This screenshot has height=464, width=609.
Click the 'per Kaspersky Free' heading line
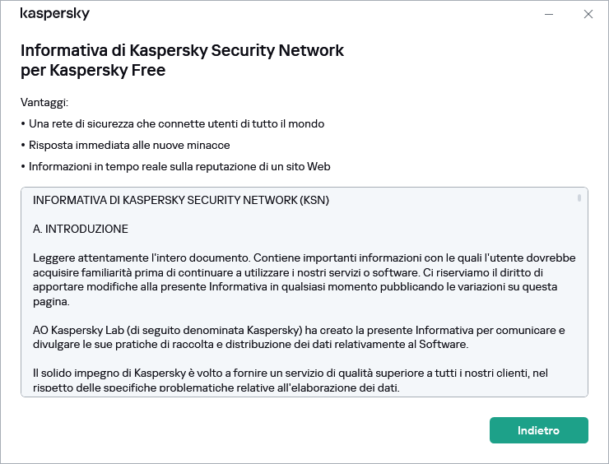pyautogui.click(x=93, y=70)
